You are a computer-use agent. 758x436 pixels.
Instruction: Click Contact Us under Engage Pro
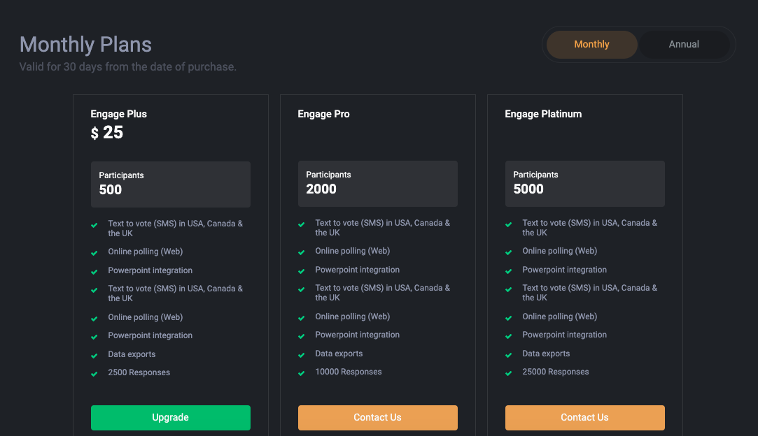377,418
